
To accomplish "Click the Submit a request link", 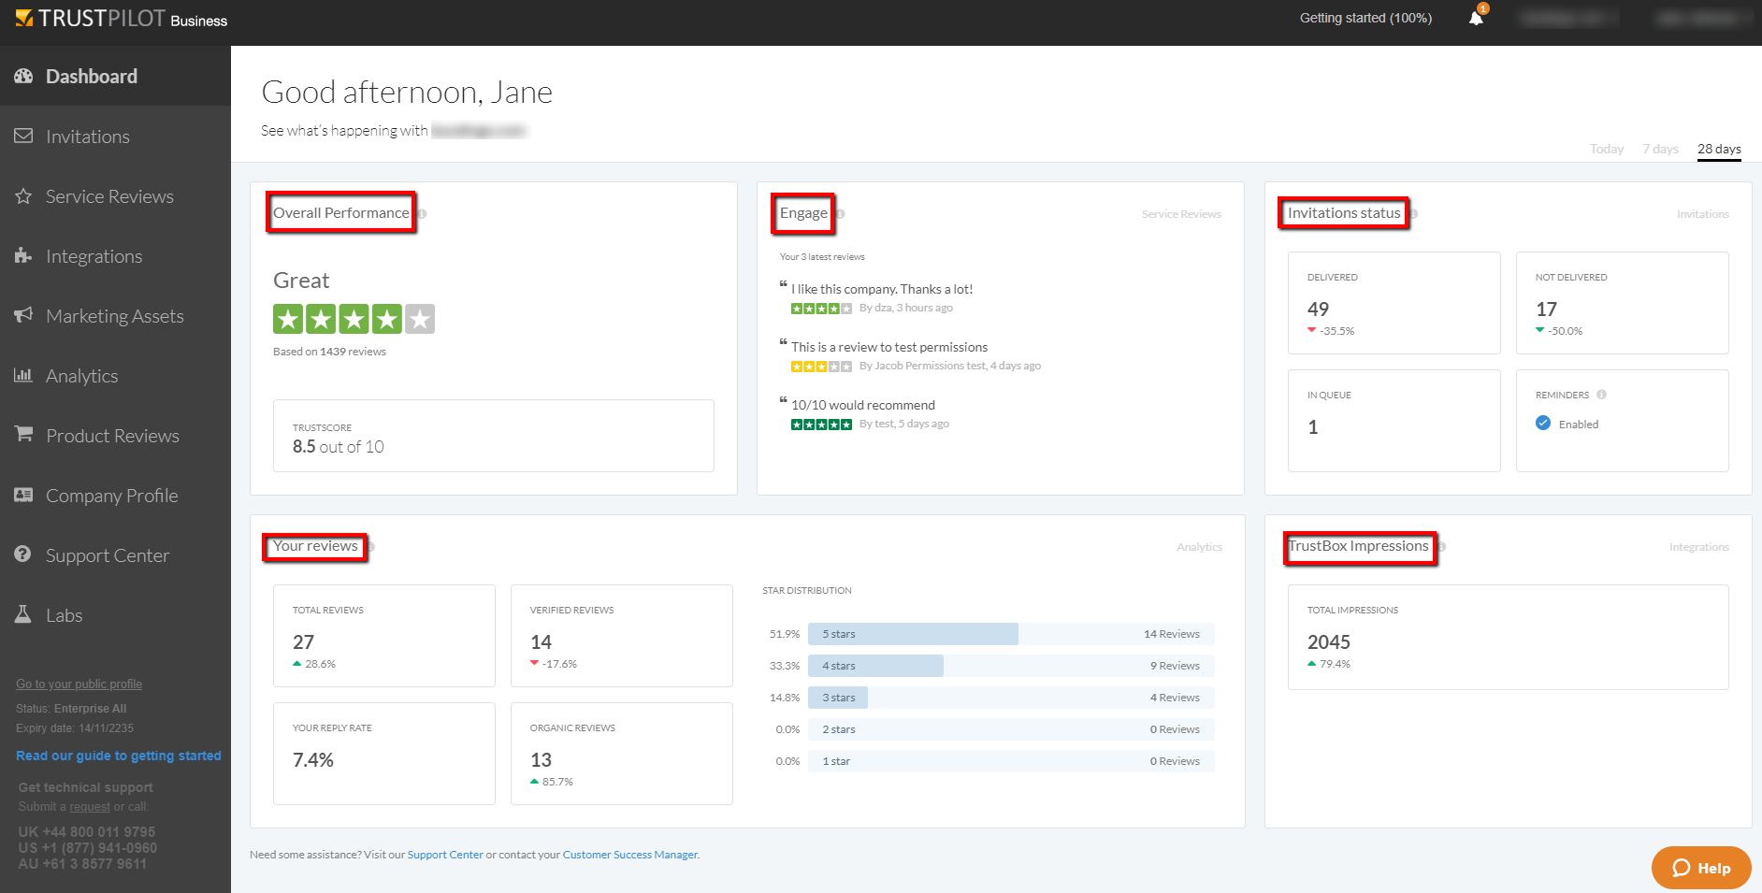I will click(90, 806).
